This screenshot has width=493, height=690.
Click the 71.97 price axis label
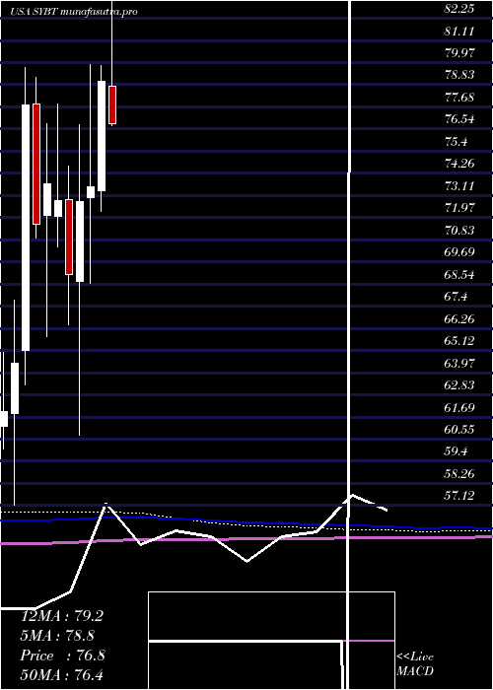click(x=459, y=208)
